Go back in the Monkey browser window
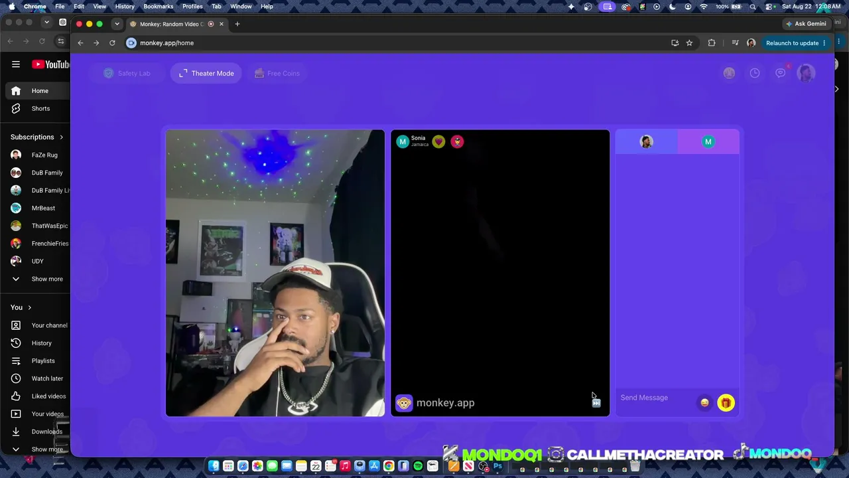Screen dimensions: 849x478 click(80, 43)
